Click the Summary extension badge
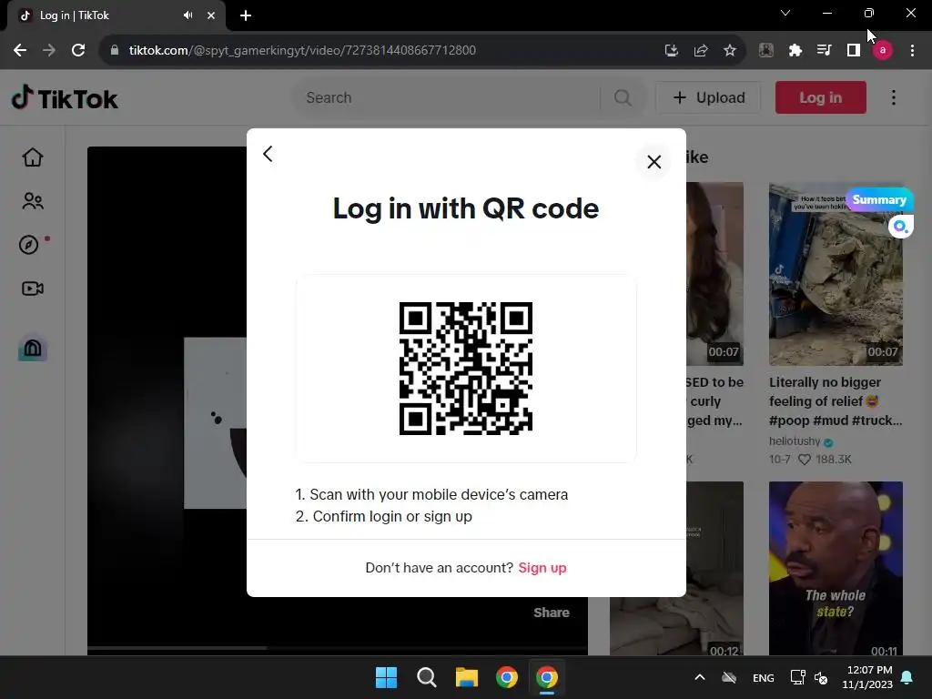Image resolution: width=932 pixels, height=699 pixels. (x=879, y=199)
